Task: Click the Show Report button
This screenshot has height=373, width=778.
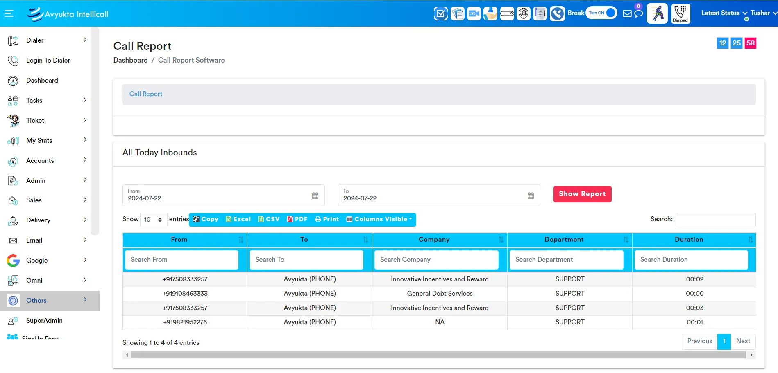Action: pyautogui.click(x=582, y=194)
